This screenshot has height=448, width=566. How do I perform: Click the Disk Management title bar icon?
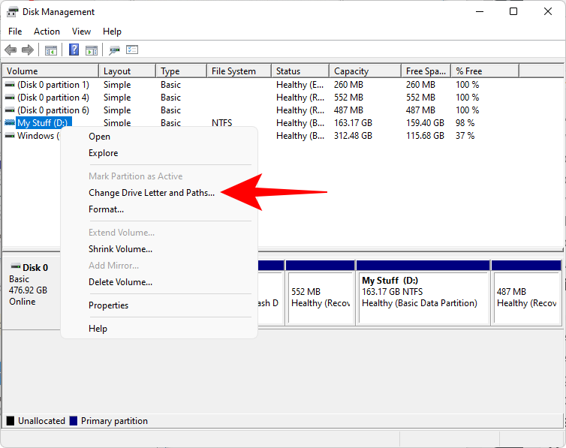click(x=13, y=12)
